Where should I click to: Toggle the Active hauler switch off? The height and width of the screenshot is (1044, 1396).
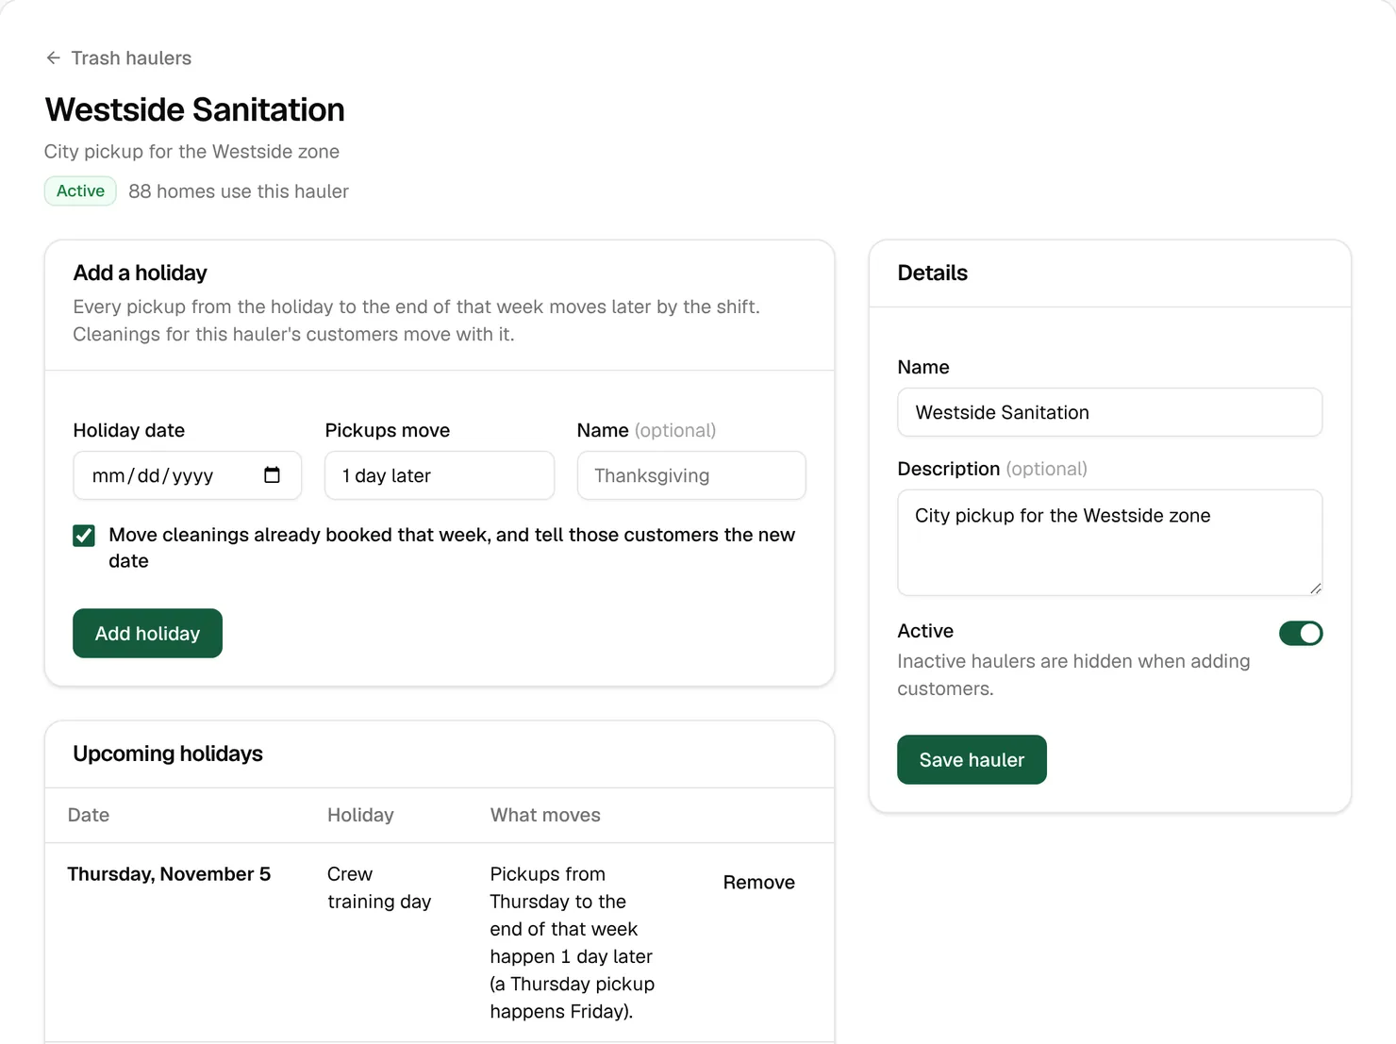click(x=1301, y=633)
